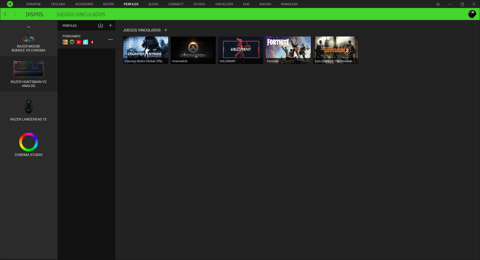Select Razer Mouse Bungee V3 Chroma device
This screenshot has height=260, width=480.
(28, 38)
